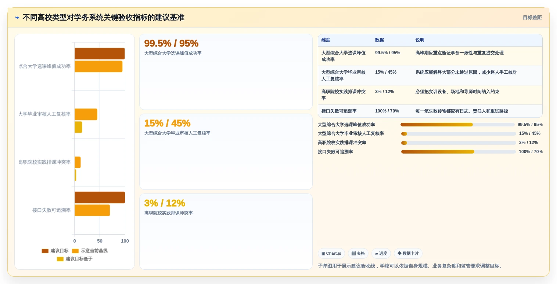Click the lightning icon beside the title

pos(17,18)
